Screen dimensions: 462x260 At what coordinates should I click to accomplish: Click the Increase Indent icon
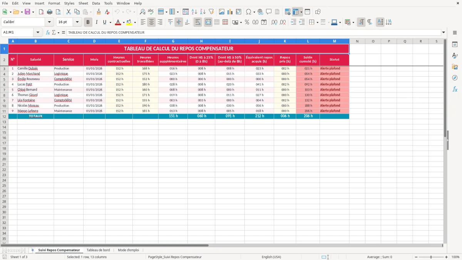click(293, 22)
